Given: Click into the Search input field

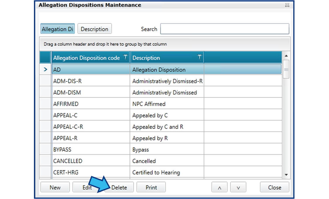Looking at the screenshot, I should (x=225, y=29).
